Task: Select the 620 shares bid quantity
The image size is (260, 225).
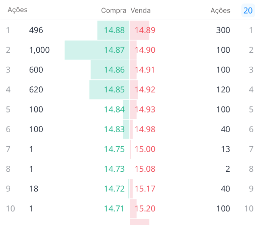Action: point(36,89)
